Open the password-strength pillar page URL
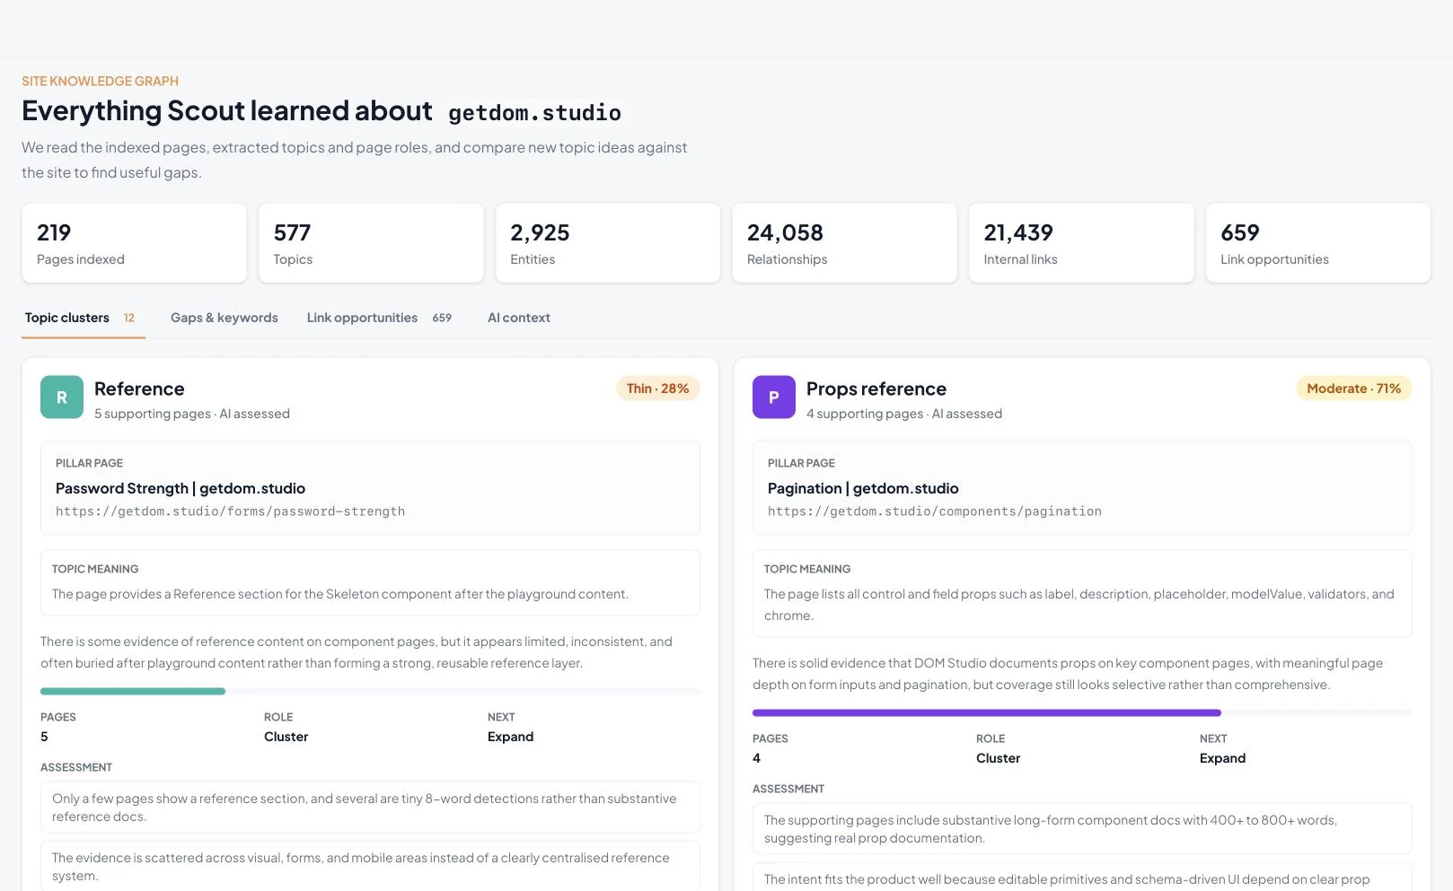1453x891 pixels. point(230,511)
